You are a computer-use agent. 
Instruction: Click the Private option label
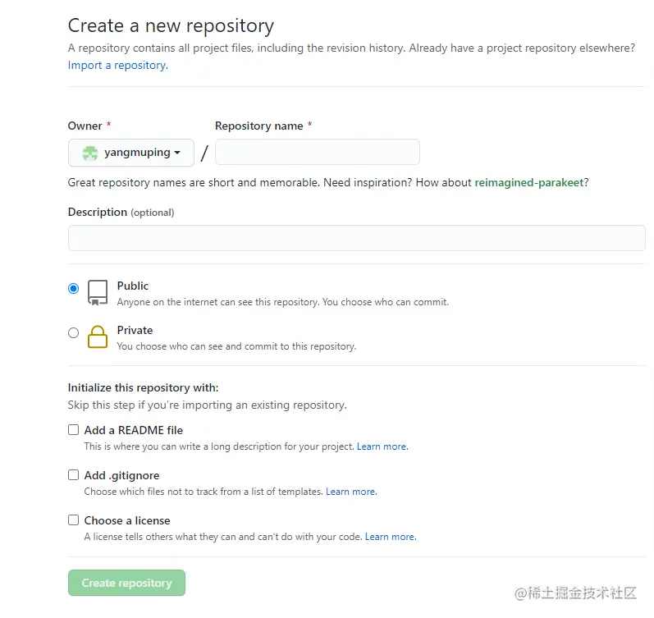135,330
